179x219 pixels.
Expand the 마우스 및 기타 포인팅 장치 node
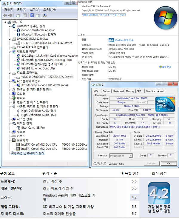pyautogui.click(x=10, y=90)
